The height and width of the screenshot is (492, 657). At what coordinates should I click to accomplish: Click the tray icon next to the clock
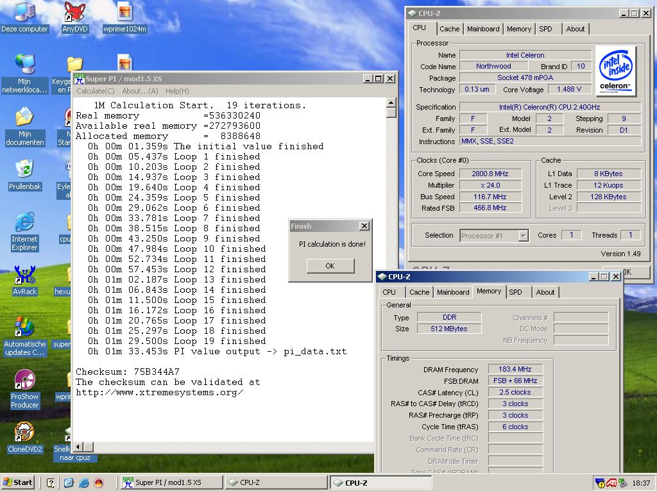point(622,483)
